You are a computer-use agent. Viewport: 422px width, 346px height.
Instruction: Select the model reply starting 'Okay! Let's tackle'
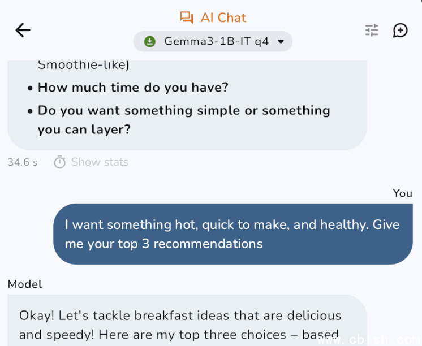(x=187, y=320)
